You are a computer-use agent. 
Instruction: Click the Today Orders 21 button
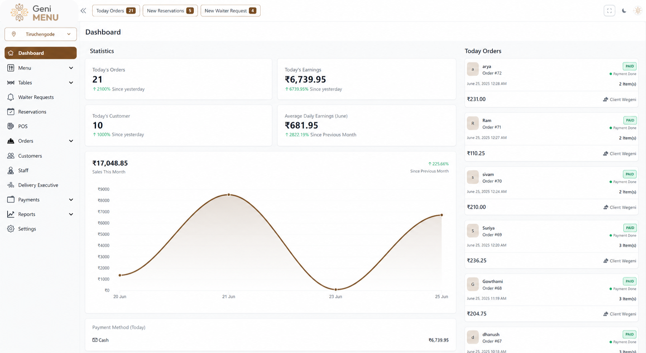tap(116, 11)
